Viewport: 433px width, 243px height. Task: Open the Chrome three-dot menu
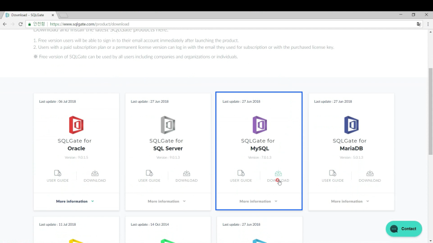[x=428, y=24]
